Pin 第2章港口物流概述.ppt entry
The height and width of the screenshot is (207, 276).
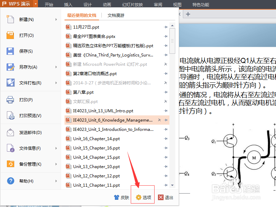pos(166,73)
